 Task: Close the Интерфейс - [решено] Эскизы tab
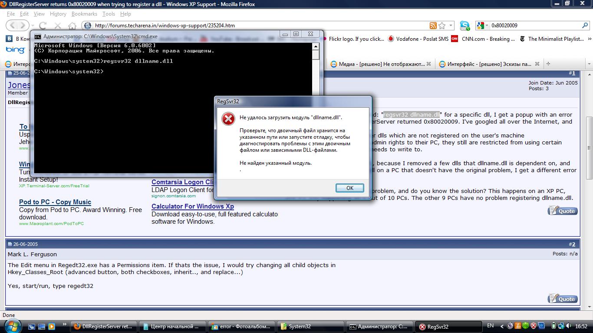point(537,64)
